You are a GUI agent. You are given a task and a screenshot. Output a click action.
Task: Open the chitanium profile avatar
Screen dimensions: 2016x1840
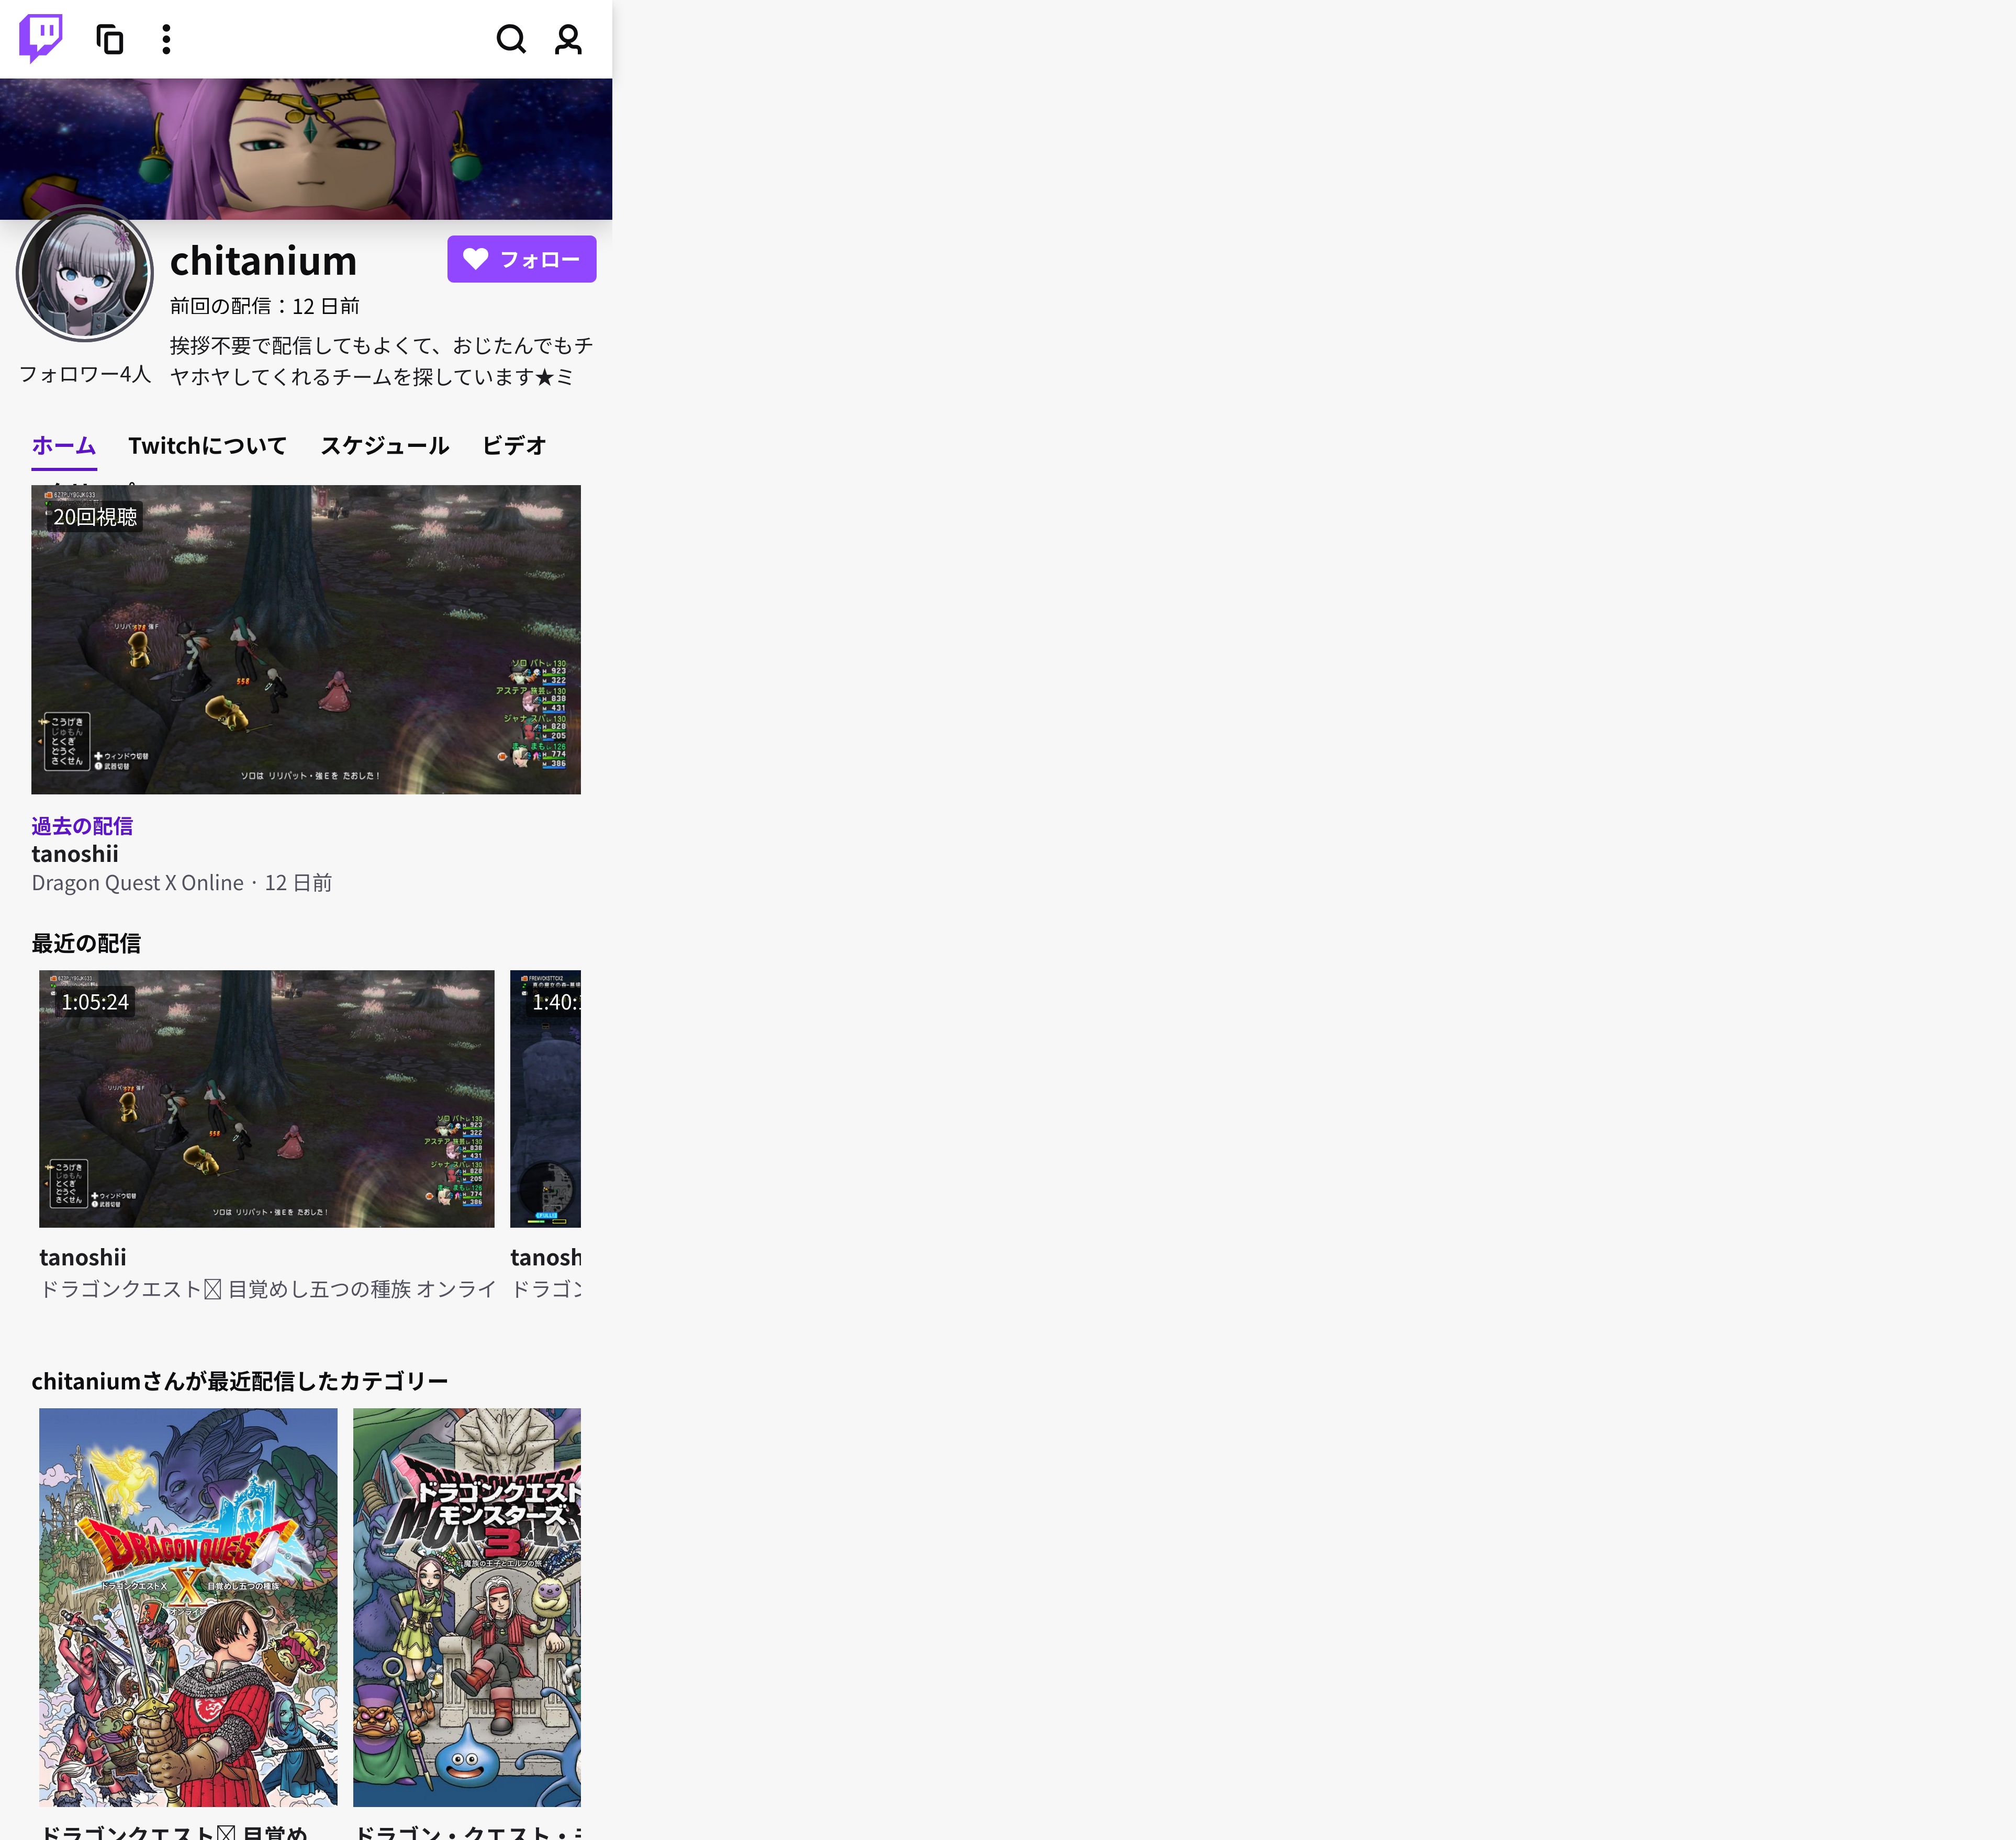85,274
